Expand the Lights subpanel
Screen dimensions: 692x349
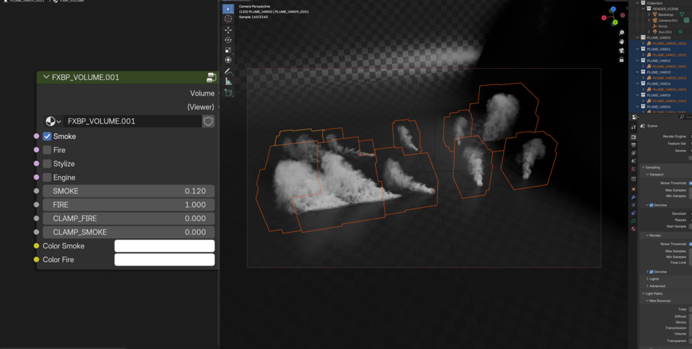[647, 279]
